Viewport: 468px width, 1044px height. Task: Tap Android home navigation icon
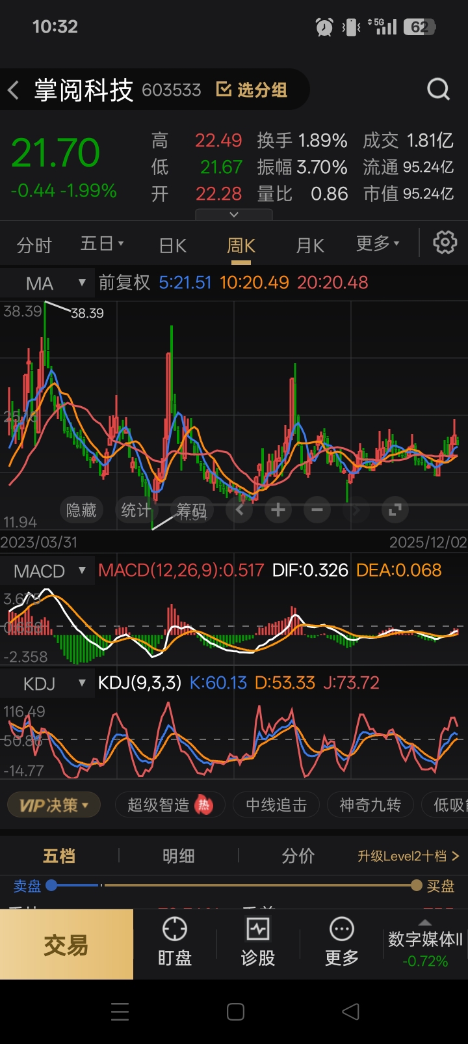point(235,1011)
